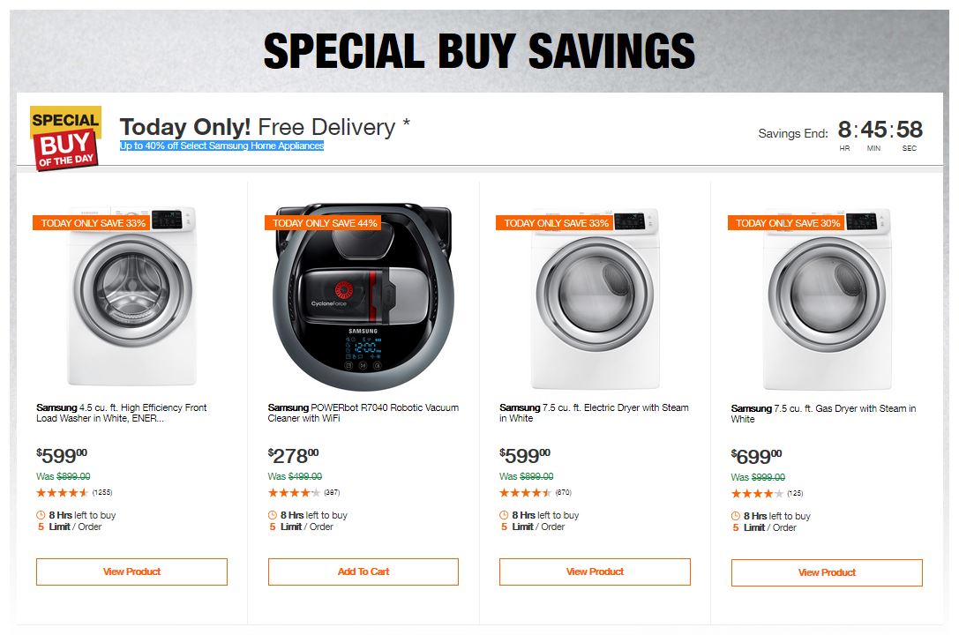
Task: Click the star rating for the electric dryer
Action: pyautogui.click(x=525, y=492)
